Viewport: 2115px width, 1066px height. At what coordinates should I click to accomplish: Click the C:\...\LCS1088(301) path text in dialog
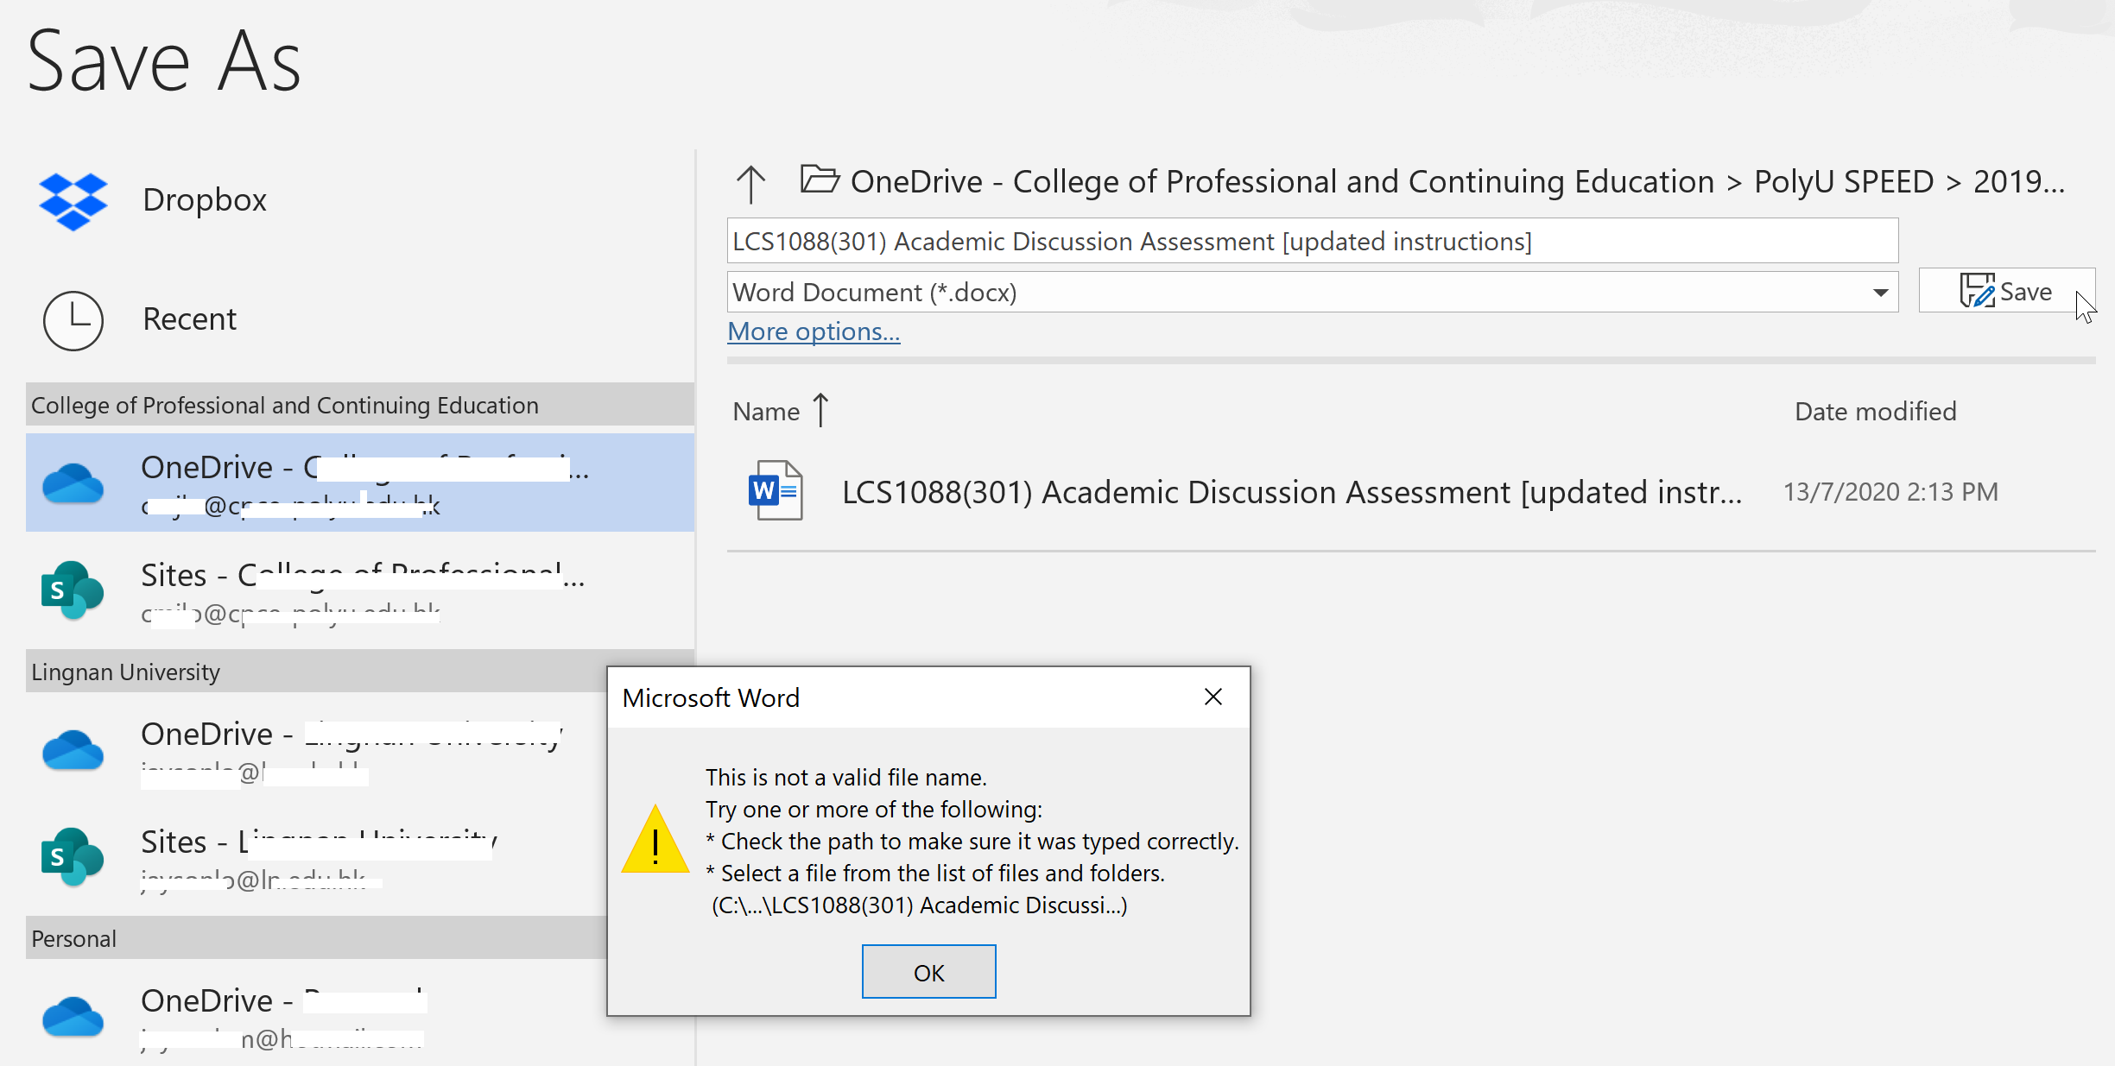pyautogui.click(x=919, y=905)
